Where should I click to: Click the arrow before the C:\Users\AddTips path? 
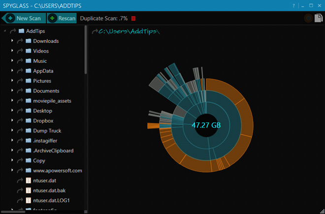[95, 31]
